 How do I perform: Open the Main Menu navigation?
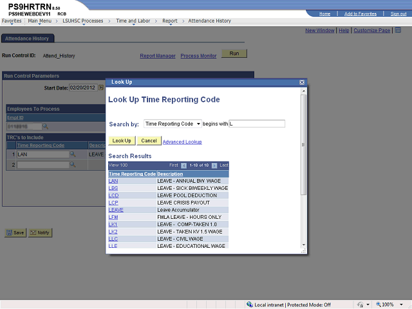pyautogui.click(x=40, y=21)
